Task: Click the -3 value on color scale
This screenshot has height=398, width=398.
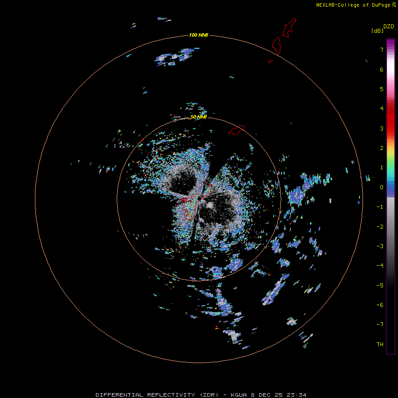Action: 380,246
